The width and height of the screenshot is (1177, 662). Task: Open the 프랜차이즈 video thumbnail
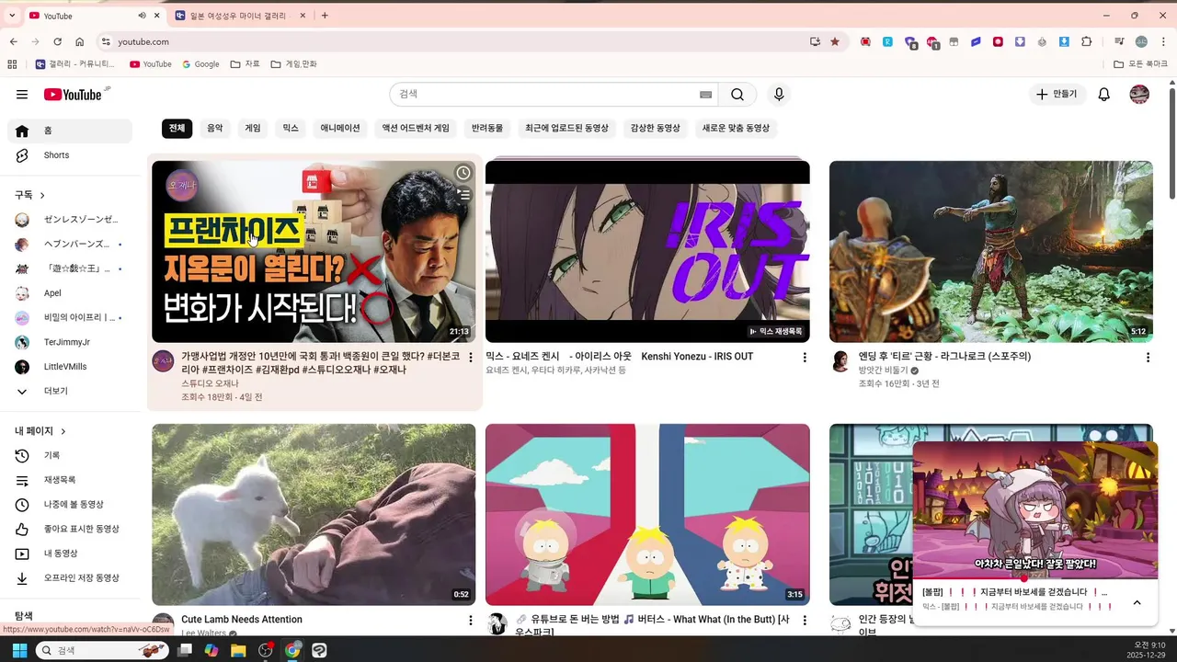click(x=314, y=252)
